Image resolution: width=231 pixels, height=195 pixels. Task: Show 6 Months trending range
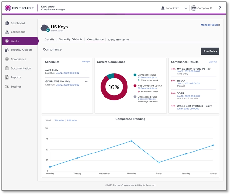click(72, 120)
